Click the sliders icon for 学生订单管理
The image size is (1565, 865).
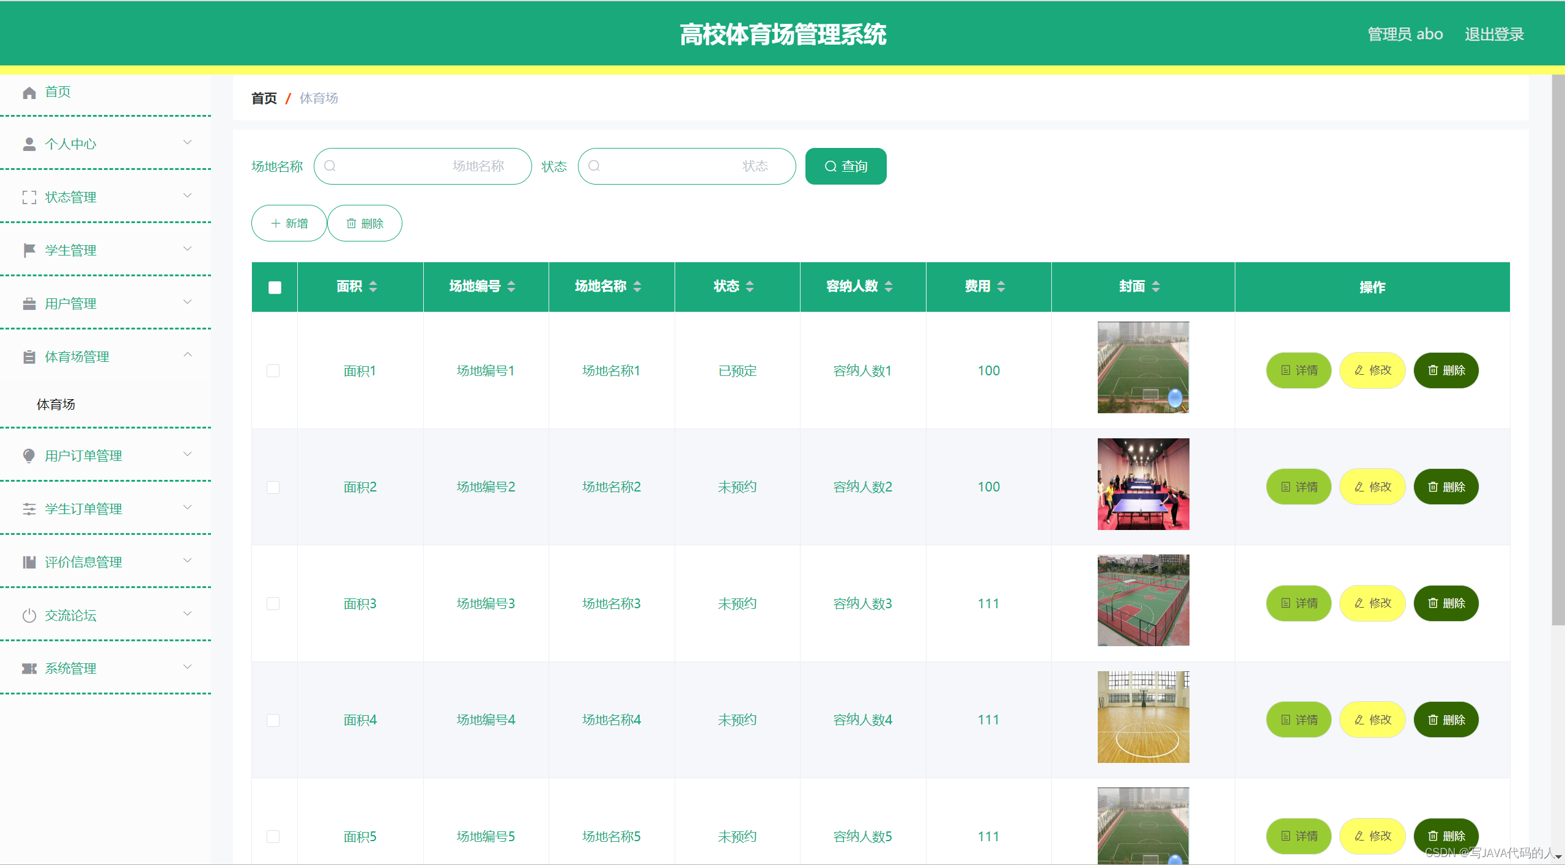[x=29, y=509]
